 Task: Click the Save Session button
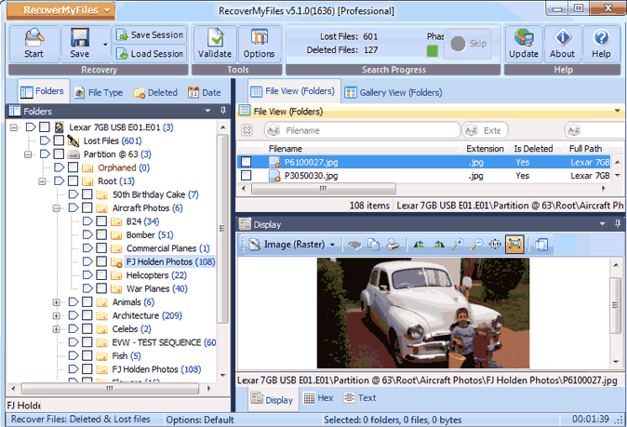tap(150, 34)
